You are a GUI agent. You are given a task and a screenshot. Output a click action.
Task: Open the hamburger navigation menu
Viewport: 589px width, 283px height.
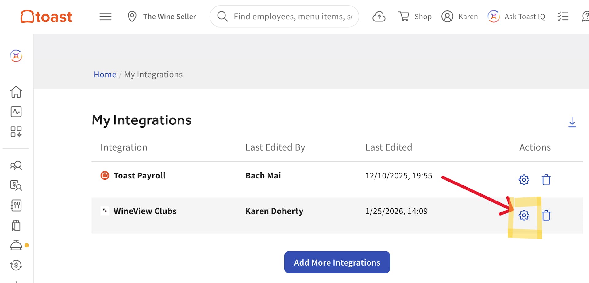click(105, 17)
